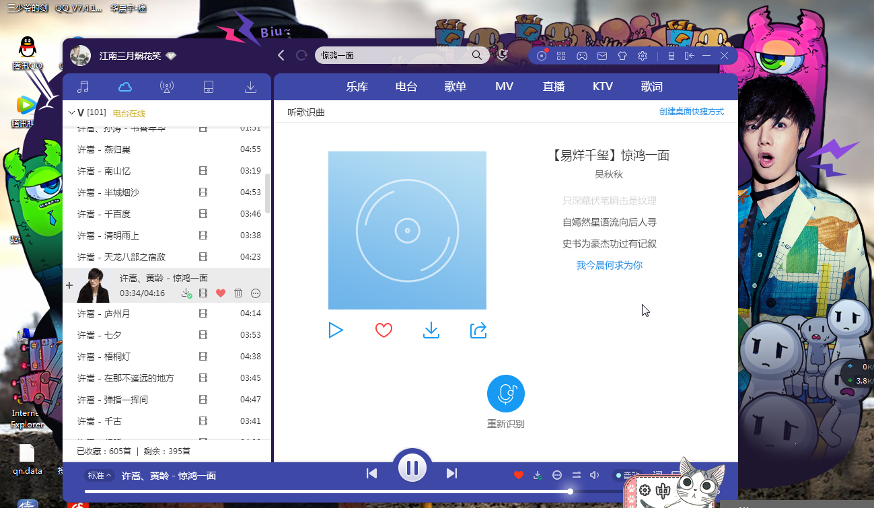Share the recognized song 惊鸿一面
The width and height of the screenshot is (874, 508).
[478, 330]
